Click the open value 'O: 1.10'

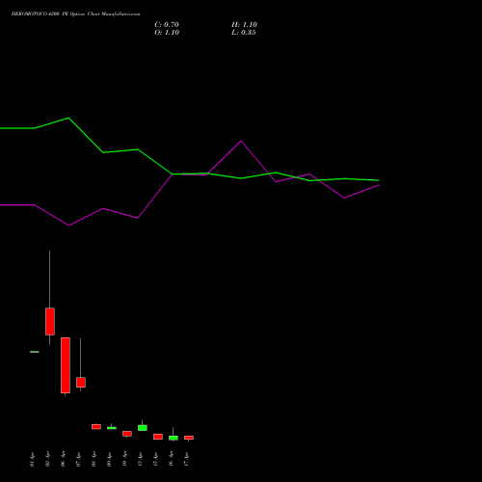pos(167,33)
